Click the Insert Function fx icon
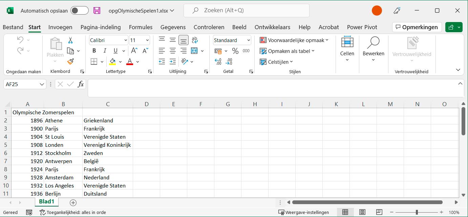This screenshot has width=468, height=217. click(81, 84)
